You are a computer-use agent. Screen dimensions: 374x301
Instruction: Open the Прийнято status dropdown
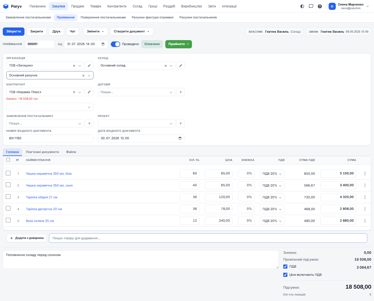[178, 44]
